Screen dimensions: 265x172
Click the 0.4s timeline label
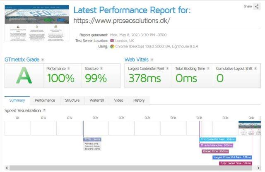[x=251, y=118]
